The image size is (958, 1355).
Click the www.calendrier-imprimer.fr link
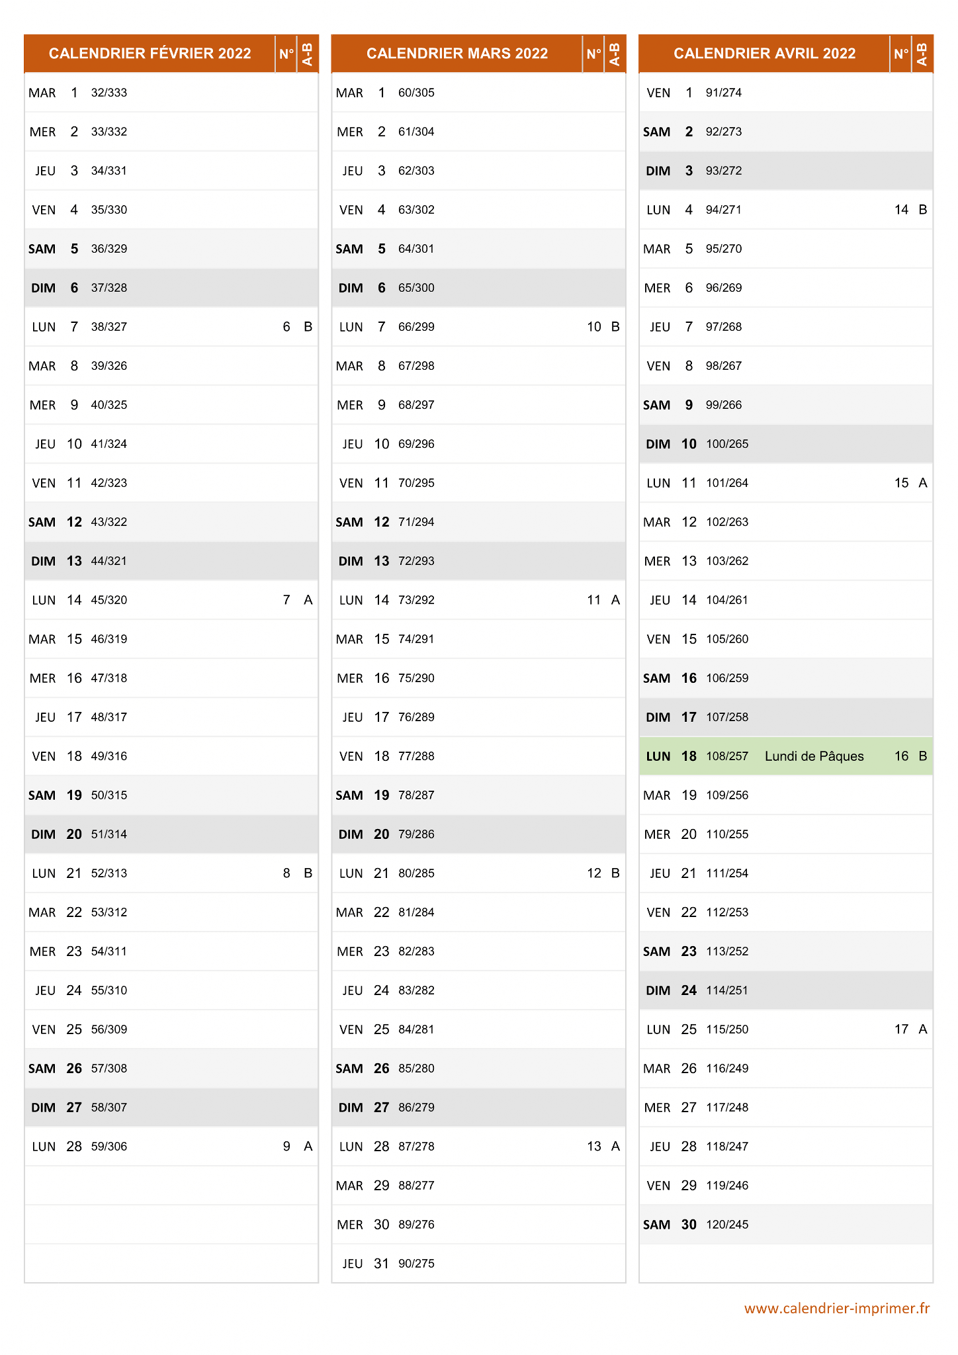(x=837, y=1308)
